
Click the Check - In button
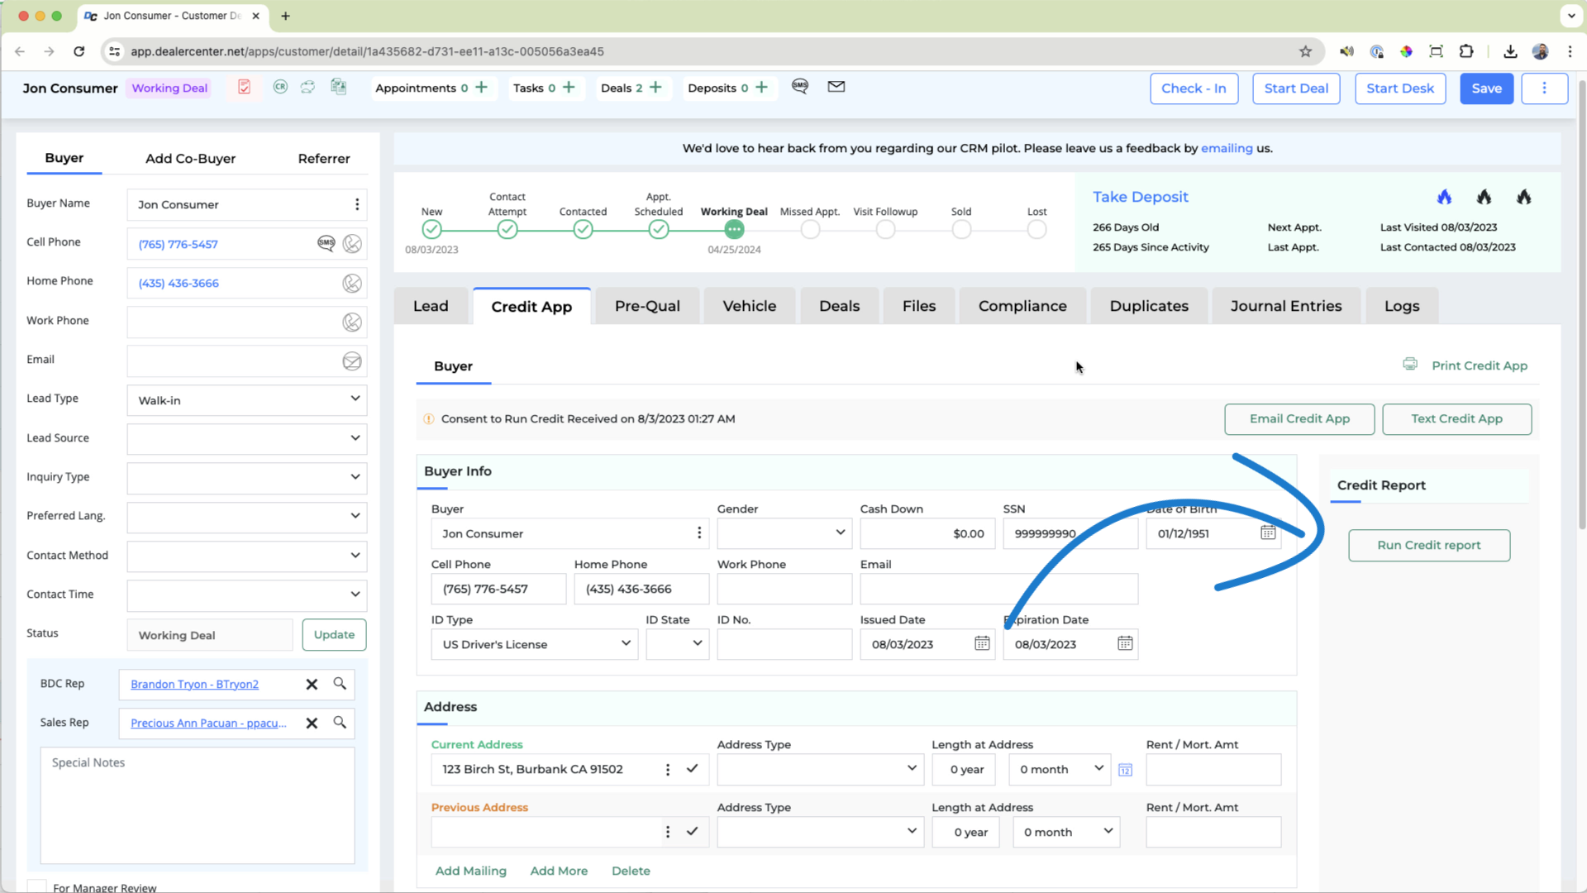pos(1194,88)
